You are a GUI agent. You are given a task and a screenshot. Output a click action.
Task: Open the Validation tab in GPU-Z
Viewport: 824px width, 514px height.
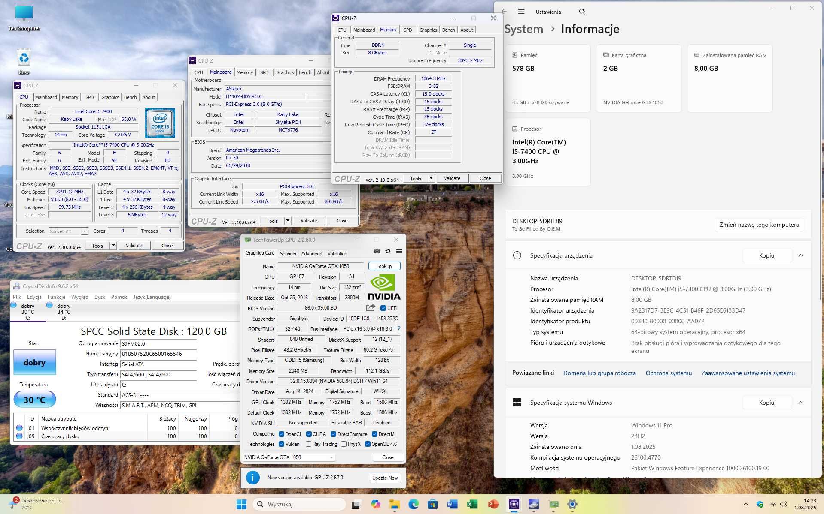coord(337,254)
